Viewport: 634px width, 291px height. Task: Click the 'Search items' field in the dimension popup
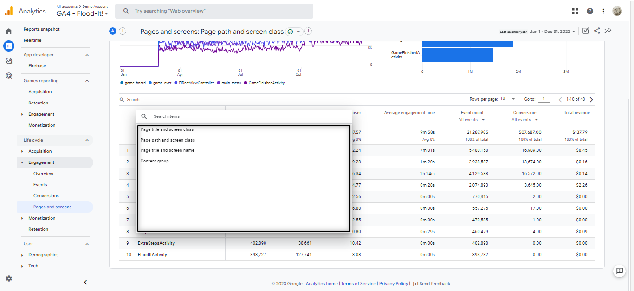(244, 116)
